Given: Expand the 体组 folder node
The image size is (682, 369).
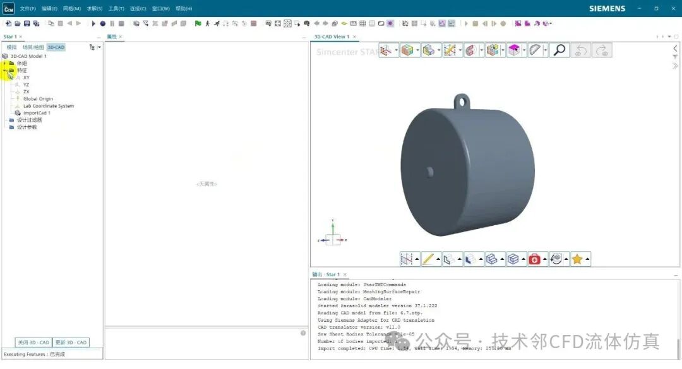Looking at the screenshot, I should click(4, 63).
